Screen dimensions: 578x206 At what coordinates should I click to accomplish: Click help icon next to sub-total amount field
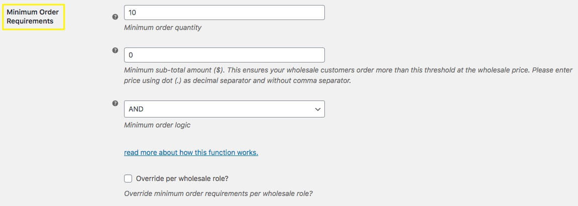(x=115, y=50)
